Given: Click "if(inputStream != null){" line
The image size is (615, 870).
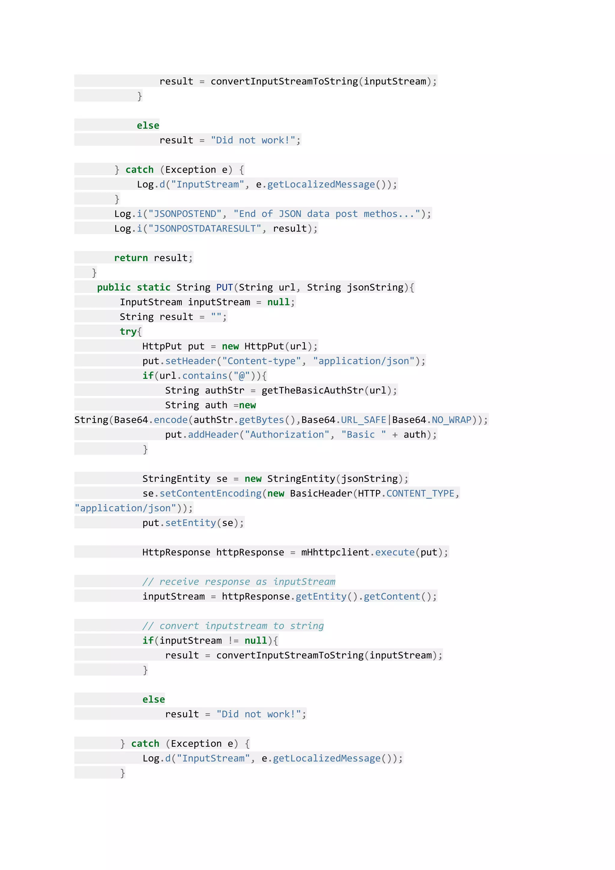Looking at the screenshot, I should pyautogui.click(x=210, y=641).
